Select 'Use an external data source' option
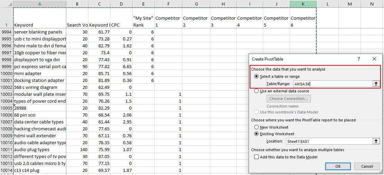The image size is (384, 175). coord(257,91)
